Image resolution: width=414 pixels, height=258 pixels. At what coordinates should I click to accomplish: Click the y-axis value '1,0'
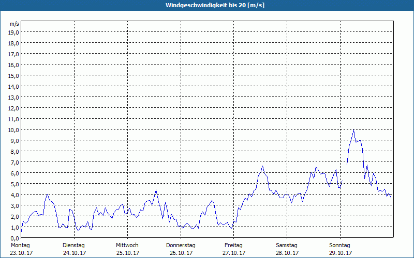16,228
